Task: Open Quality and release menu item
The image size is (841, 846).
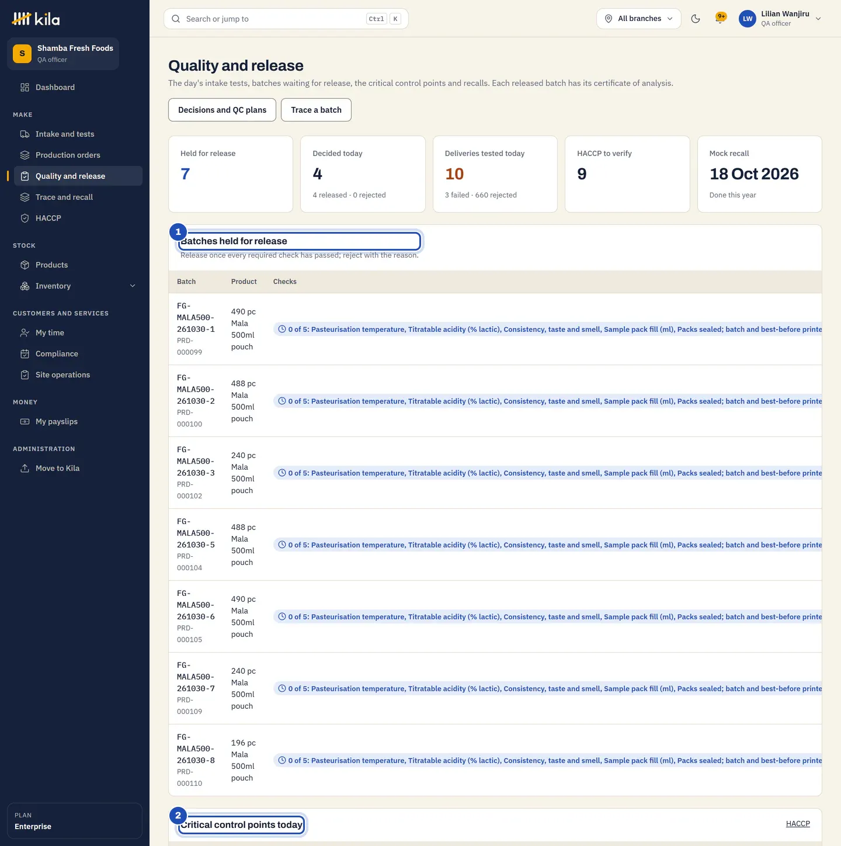Action: tap(78, 176)
